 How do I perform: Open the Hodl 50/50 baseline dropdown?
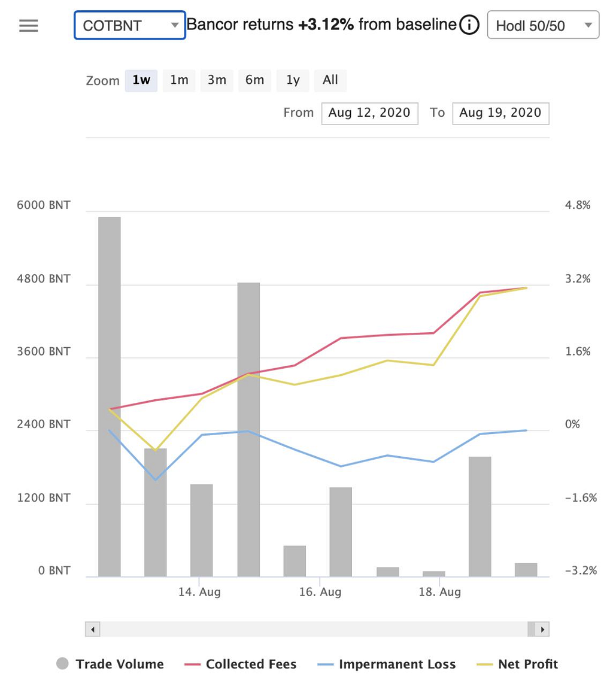point(543,25)
